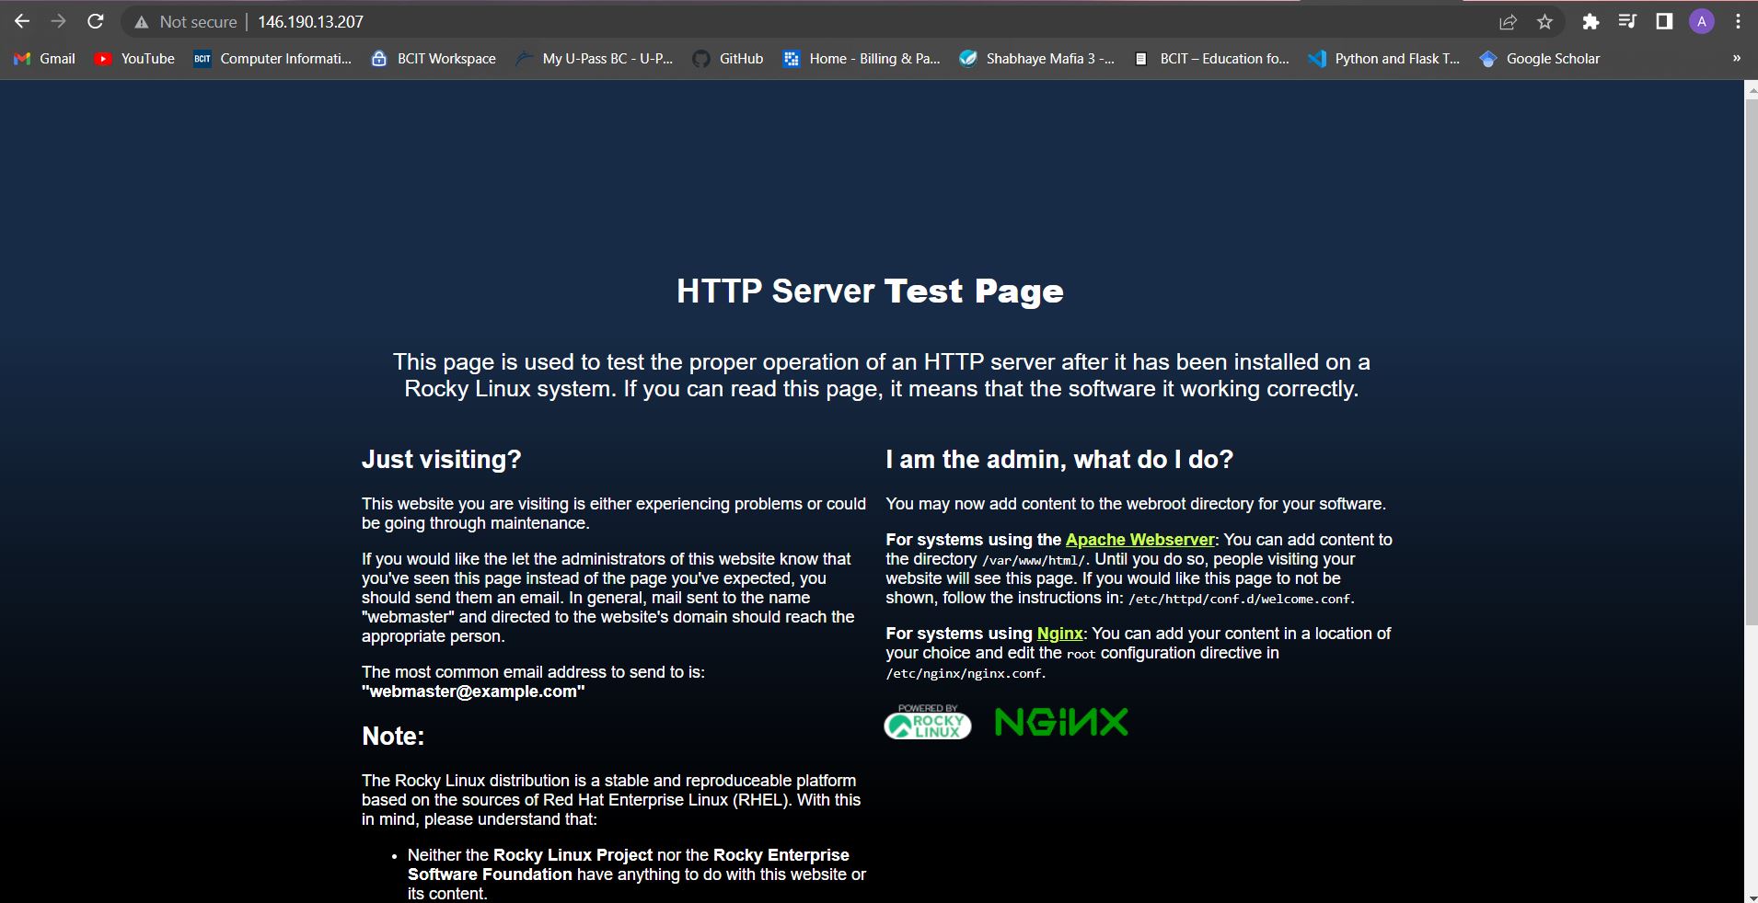1758x903 pixels.
Task: Click the vertical scrollbar thumb
Action: click(x=1751, y=360)
